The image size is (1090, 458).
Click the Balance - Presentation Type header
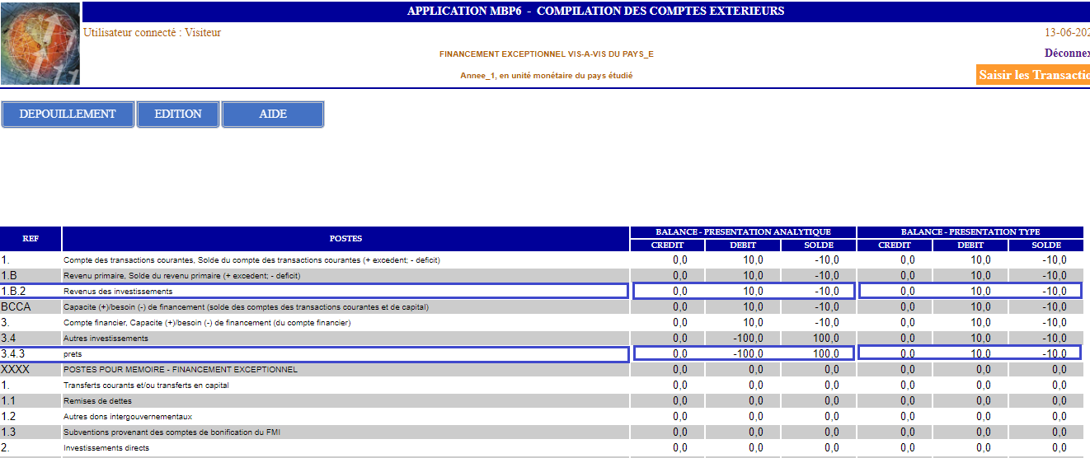tap(969, 232)
